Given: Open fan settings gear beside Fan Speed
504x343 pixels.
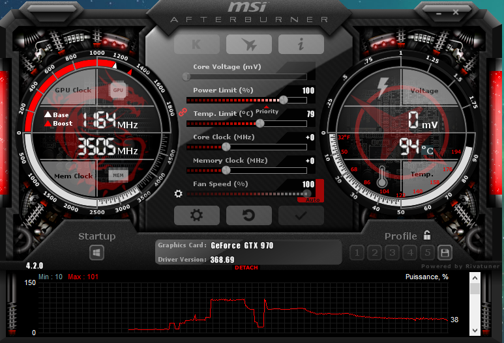Looking at the screenshot, I should pyautogui.click(x=179, y=193).
